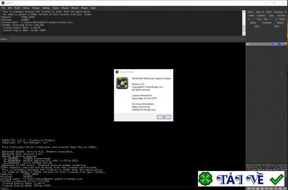Click the PyMOL app icon in title bar
The image size is (288, 190).
point(3,3)
